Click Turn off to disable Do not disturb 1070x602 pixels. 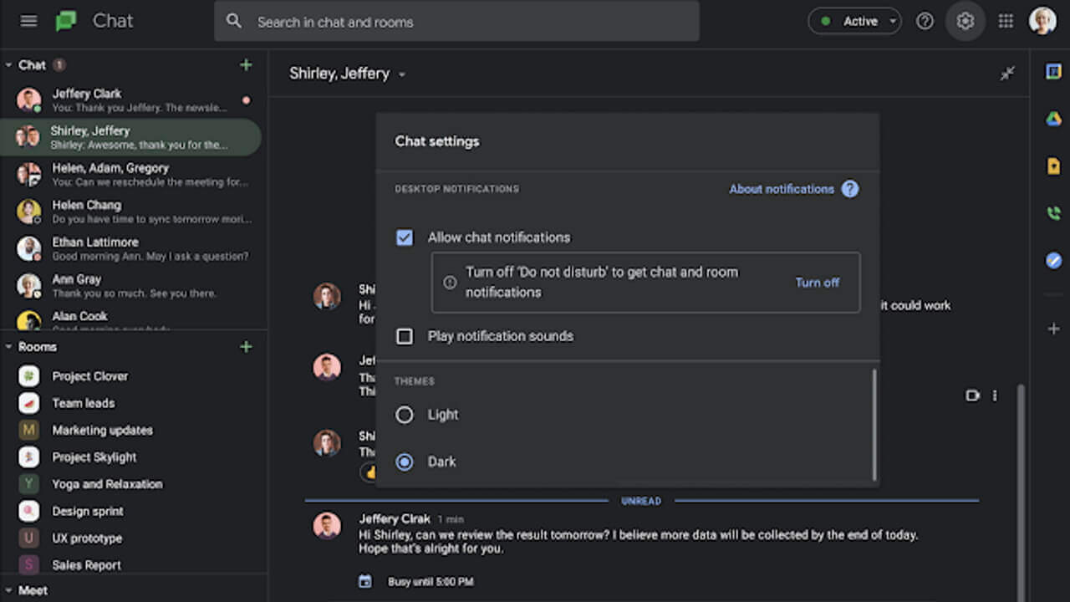(x=817, y=283)
